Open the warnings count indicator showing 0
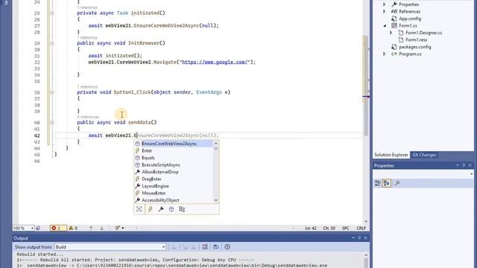The height and width of the screenshot is (268, 477). pyautogui.click(x=73, y=228)
